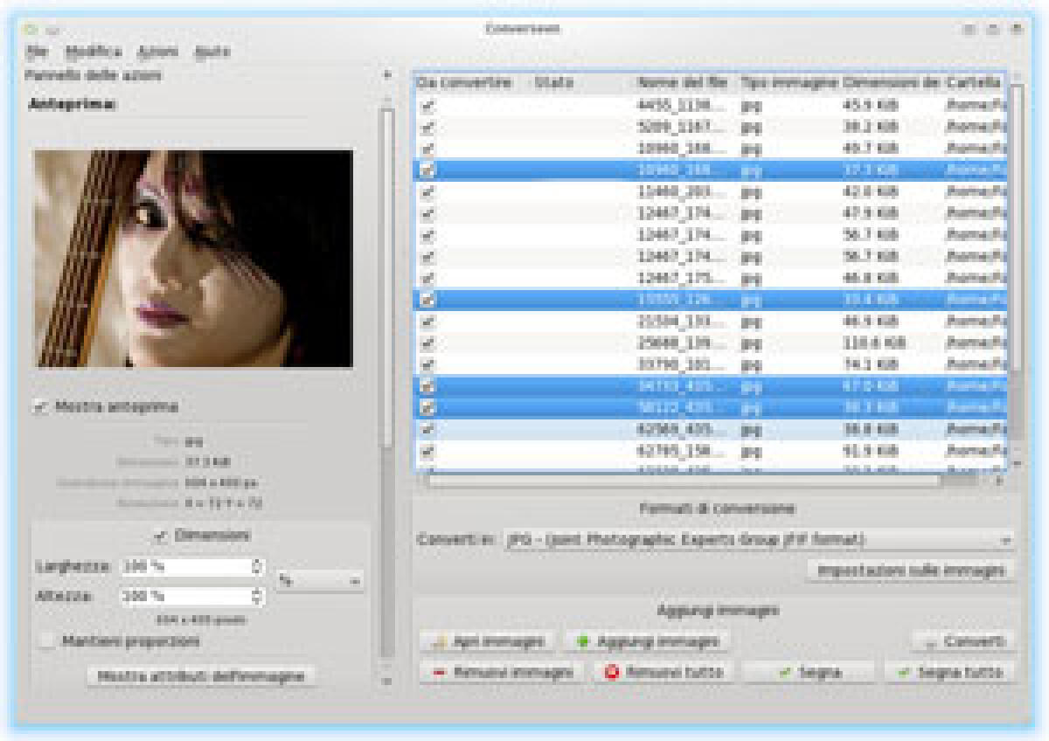Screen dimensions: 1049x741
Task: Select the file name 12467_175...
Action: point(682,278)
